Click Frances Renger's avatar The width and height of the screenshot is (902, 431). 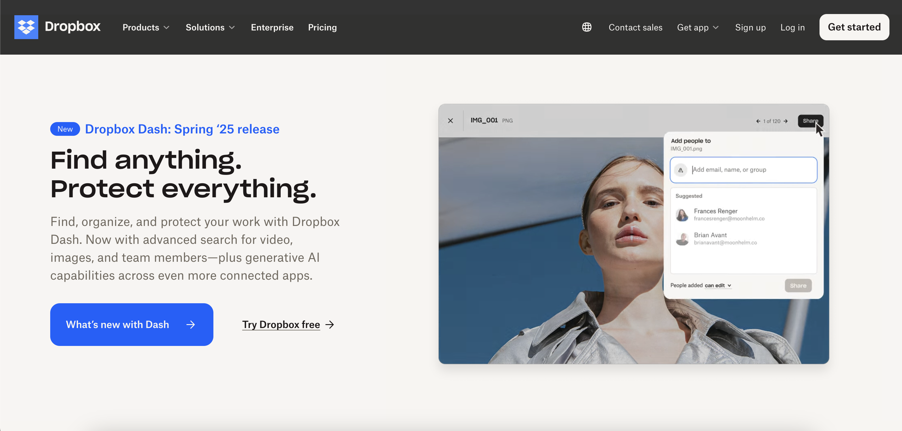[681, 215]
